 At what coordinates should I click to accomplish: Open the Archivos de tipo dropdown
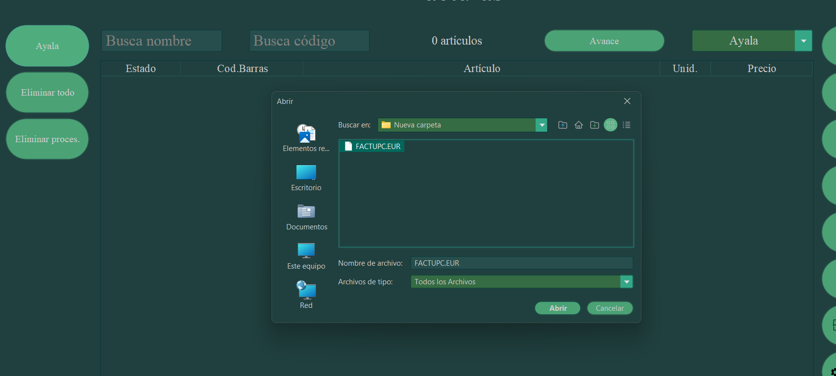tap(626, 282)
